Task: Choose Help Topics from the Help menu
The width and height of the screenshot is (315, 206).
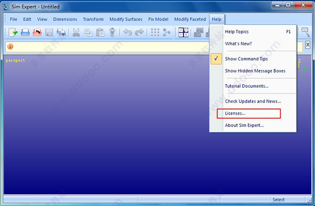Action: tap(253, 32)
